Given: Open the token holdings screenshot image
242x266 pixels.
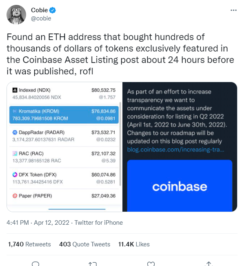Looking at the screenshot, I should click(64, 147).
